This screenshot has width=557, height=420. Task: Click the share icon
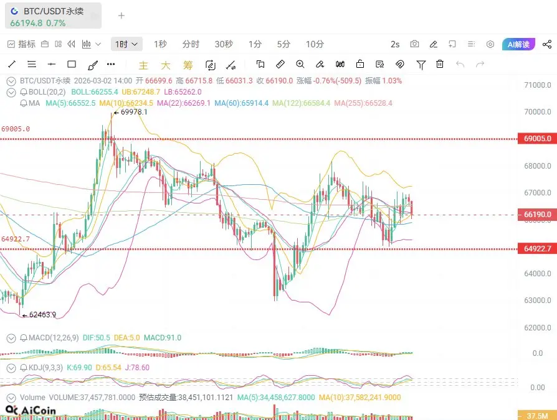(547, 44)
